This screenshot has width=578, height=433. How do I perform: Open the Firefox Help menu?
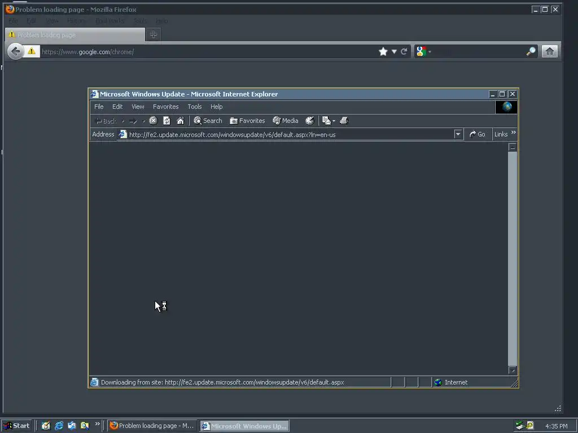pyautogui.click(x=161, y=21)
